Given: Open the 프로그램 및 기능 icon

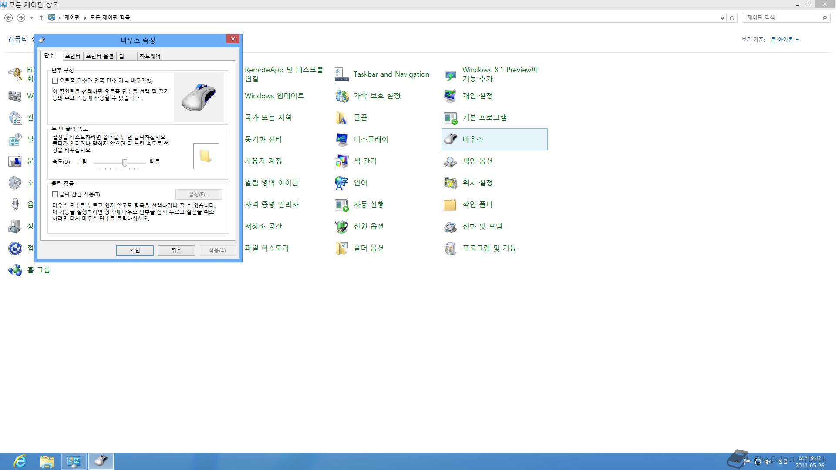Looking at the screenshot, I should point(450,248).
